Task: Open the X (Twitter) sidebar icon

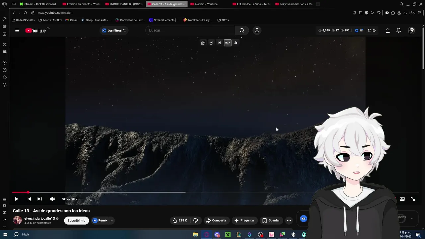Action: pyautogui.click(x=4, y=44)
